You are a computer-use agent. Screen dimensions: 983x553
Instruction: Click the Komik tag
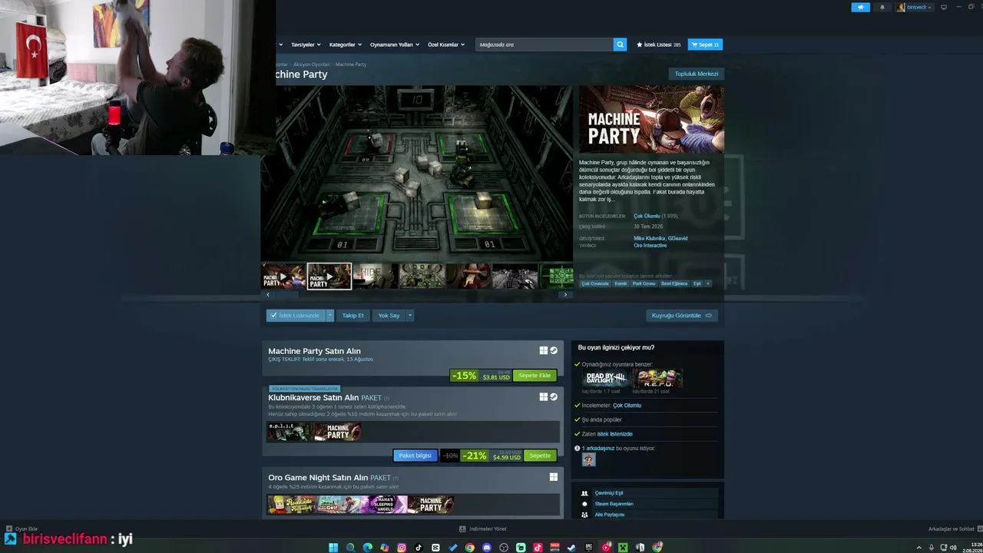tap(621, 283)
